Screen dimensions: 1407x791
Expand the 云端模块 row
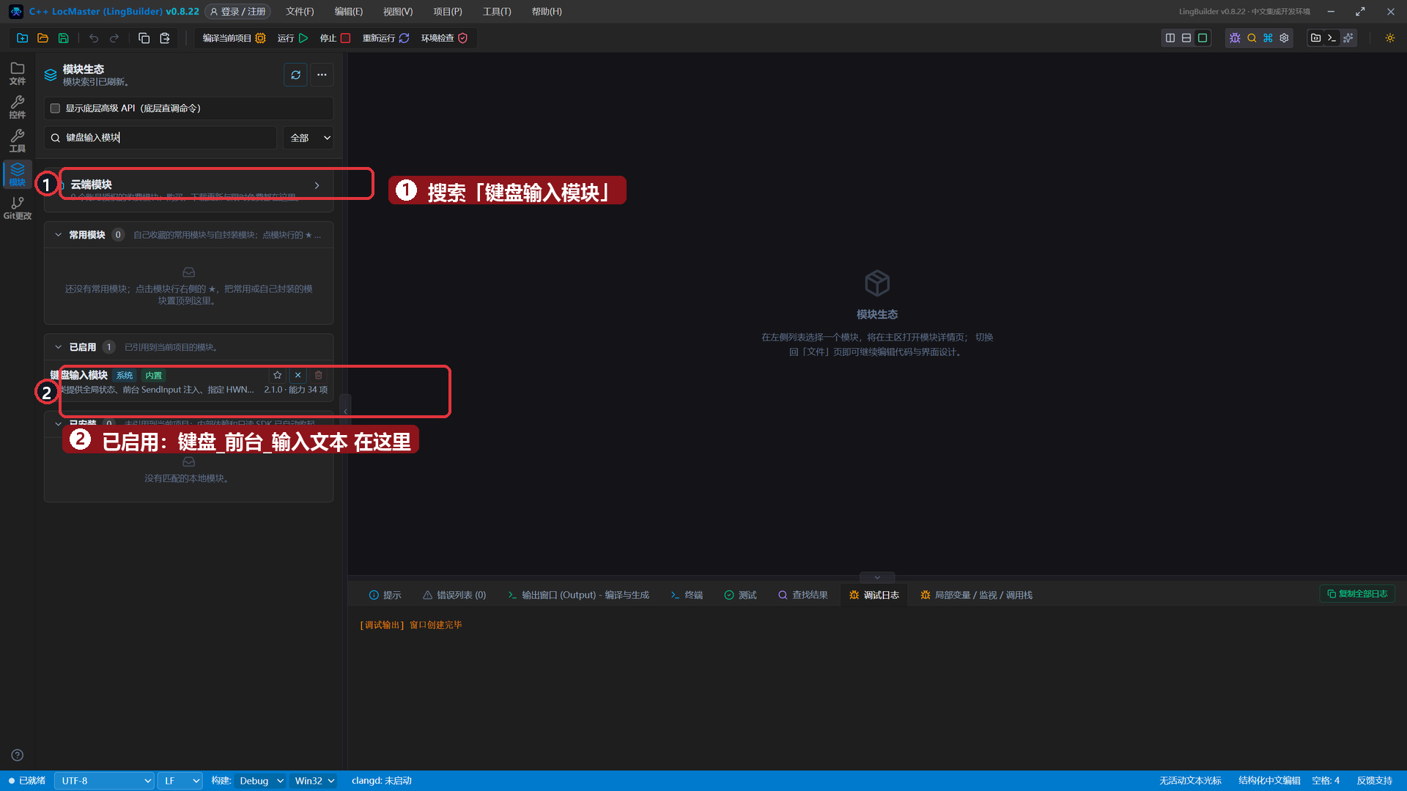[189, 185]
